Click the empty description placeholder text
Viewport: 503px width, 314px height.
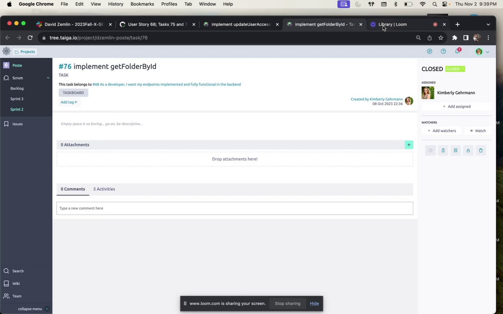pos(101,124)
